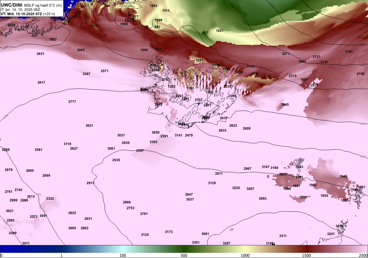368x258 pixels.
Task: Click the map value 1887
Action: click(x=53, y=39)
